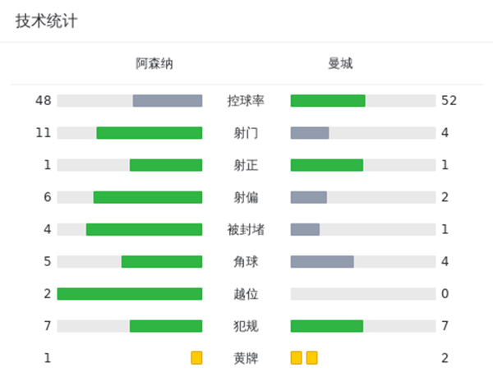Select the 阿森纳 team name
The width and height of the screenshot is (493, 377).
154,63
